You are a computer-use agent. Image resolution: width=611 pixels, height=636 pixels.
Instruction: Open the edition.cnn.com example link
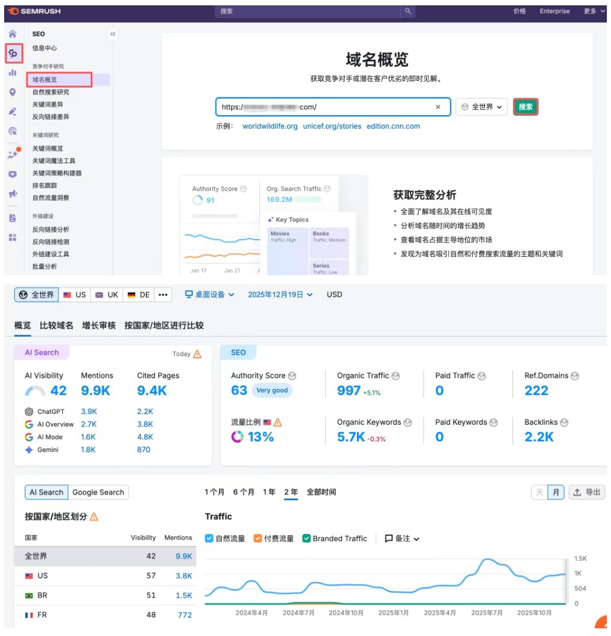click(x=393, y=126)
